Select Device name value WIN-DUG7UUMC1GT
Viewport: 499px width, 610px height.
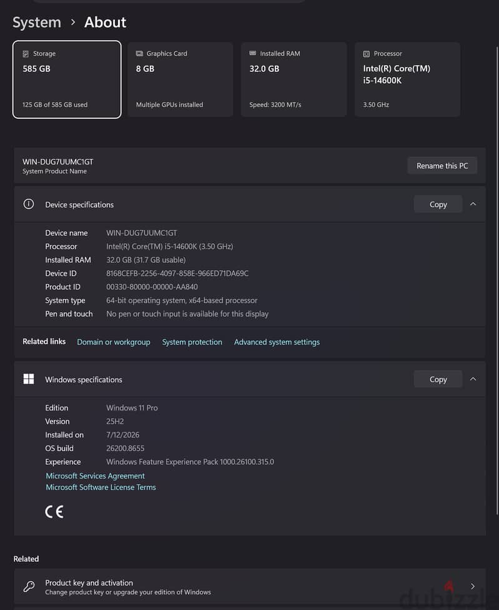(x=142, y=233)
